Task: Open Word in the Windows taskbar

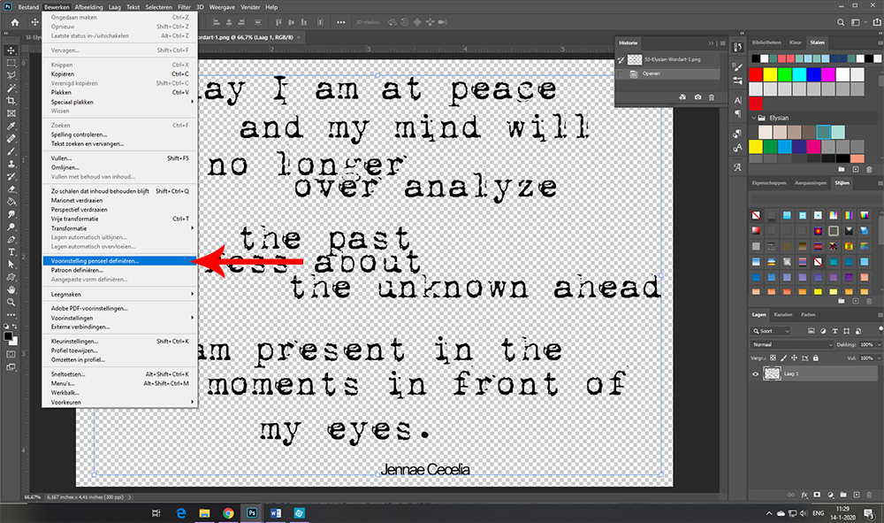Action: (275, 513)
